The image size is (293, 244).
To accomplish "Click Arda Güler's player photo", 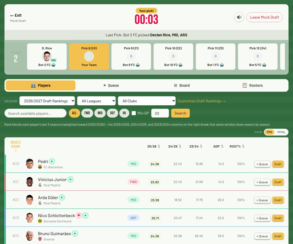I will (29, 200).
